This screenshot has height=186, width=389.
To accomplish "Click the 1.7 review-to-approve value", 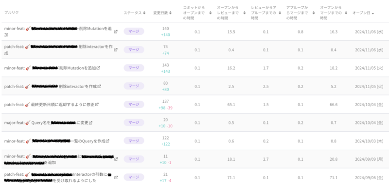I will (265, 68).
